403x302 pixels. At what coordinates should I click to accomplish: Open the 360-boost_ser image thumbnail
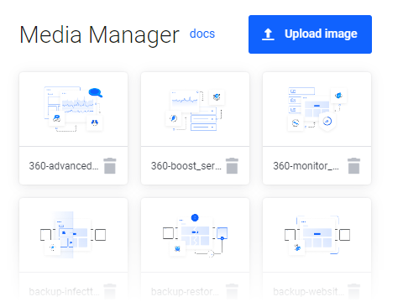tap(195, 109)
